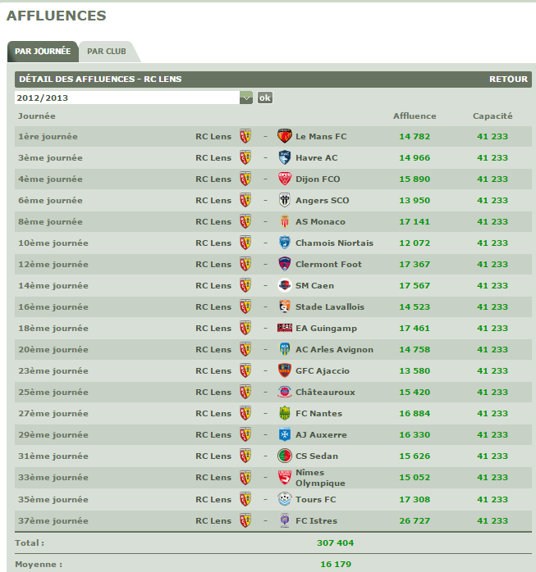The image size is (536, 572).
Task: Click the SM Caen club logo
Action: pos(285,285)
